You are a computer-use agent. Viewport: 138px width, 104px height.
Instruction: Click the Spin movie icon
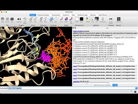[x=25, y=19]
